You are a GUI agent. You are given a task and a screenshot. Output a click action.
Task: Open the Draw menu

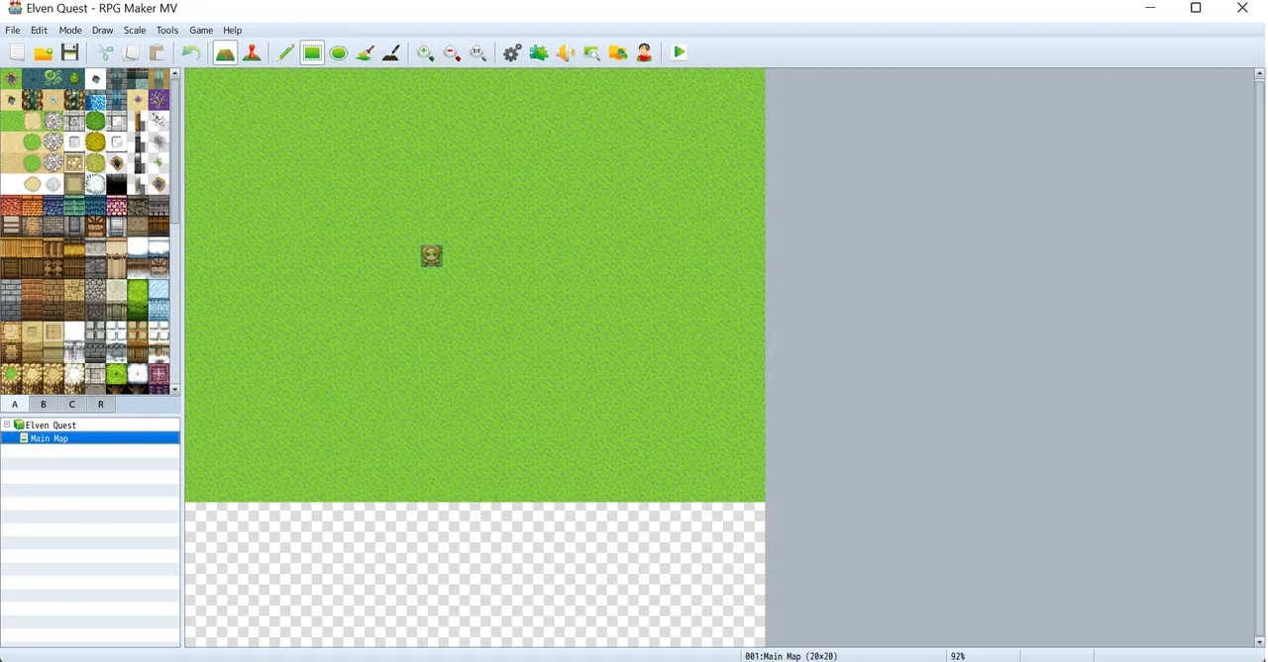tap(103, 31)
